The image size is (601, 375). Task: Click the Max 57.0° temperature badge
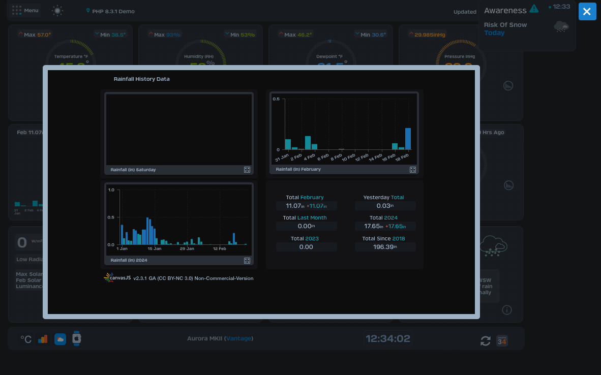tap(35, 35)
